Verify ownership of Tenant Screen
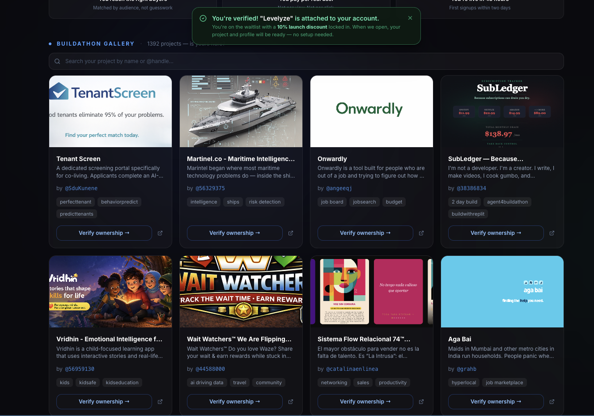The height and width of the screenshot is (416, 594). pos(104,233)
